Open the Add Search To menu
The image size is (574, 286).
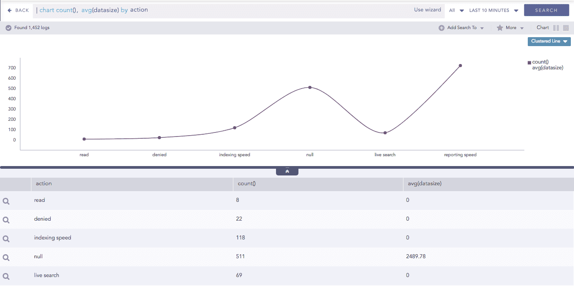point(461,27)
